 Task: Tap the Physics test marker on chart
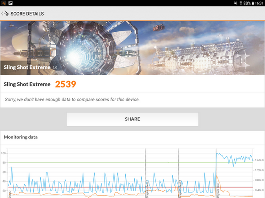tap(218, 191)
